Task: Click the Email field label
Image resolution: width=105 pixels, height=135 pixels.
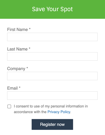Action: (x=12, y=88)
